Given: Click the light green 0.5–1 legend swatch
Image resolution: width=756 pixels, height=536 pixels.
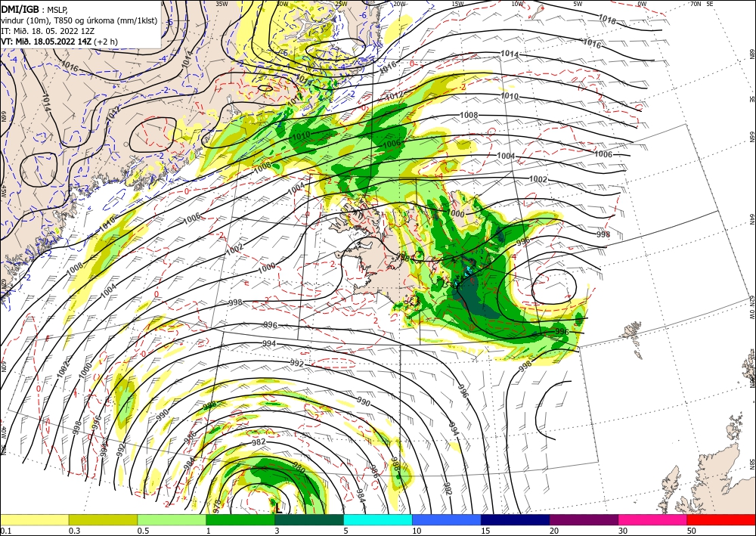Looking at the screenshot, I should point(172,519).
